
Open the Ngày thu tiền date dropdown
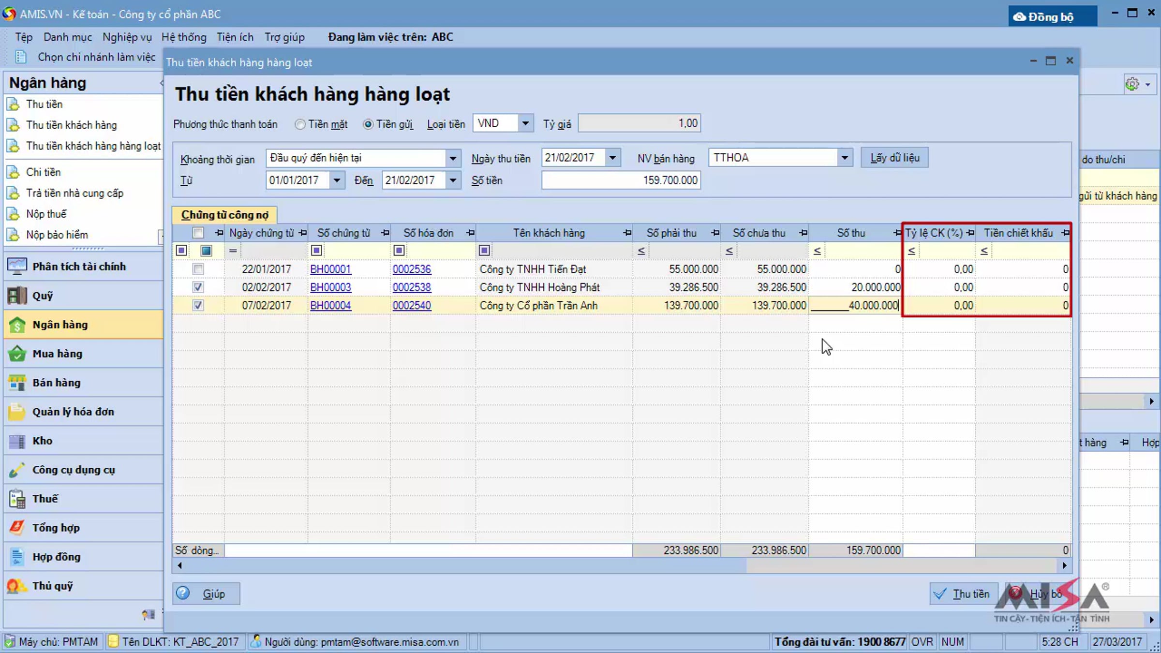pyautogui.click(x=612, y=158)
